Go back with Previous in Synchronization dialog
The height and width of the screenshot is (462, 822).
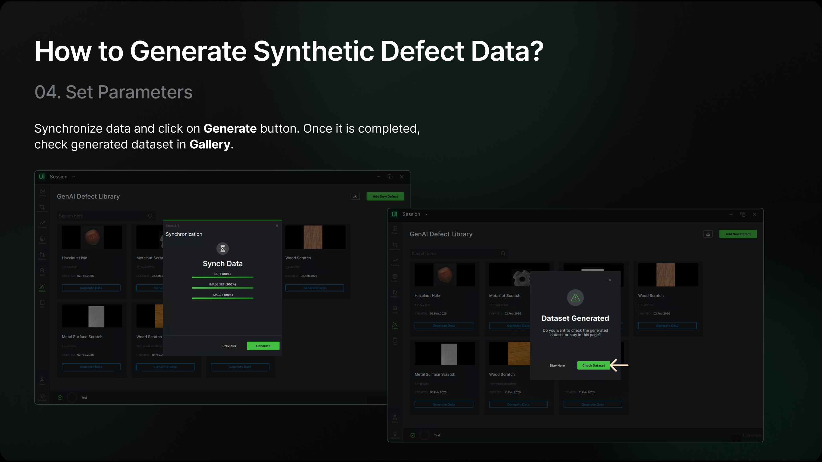click(229, 346)
